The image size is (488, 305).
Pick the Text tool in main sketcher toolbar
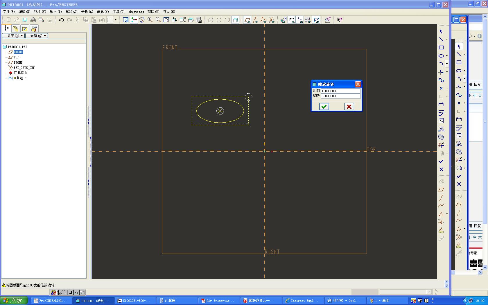(x=441, y=129)
